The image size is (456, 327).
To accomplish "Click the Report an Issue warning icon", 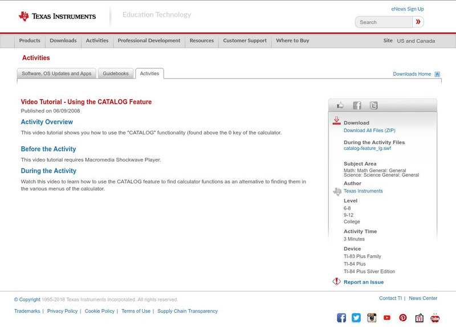I will tap(336, 281).
